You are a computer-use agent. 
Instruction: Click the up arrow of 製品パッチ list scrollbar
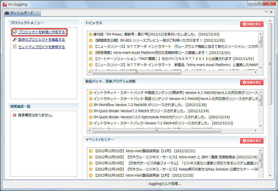point(261,92)
